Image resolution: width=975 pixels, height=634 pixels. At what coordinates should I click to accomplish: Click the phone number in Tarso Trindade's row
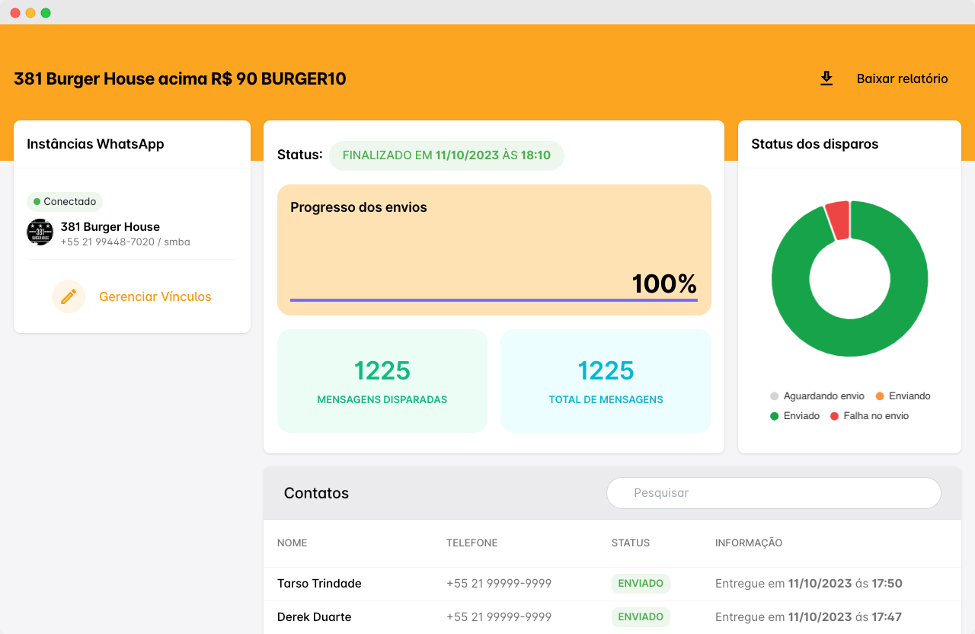pyautogui.click(x=499, y=584)
